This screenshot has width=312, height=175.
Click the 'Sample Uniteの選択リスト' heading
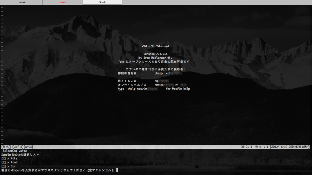[20, 154]
